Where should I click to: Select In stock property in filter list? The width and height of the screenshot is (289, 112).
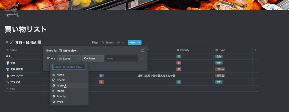69,85
